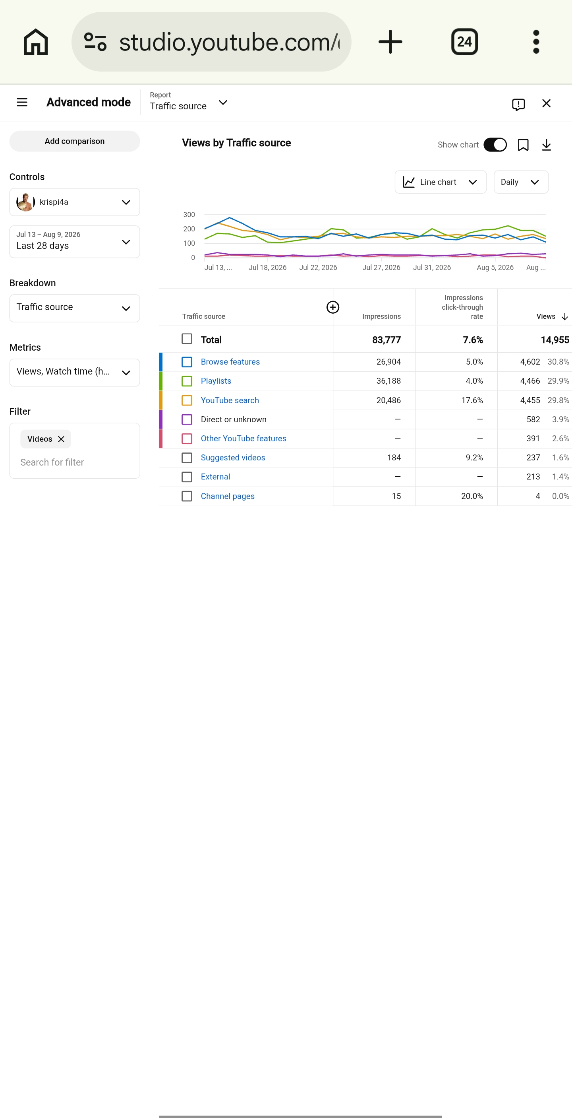Image resolution: width=572 pixels, height=1118 pixels.
Task: Open the Browse features link
Action: (230, 362)
